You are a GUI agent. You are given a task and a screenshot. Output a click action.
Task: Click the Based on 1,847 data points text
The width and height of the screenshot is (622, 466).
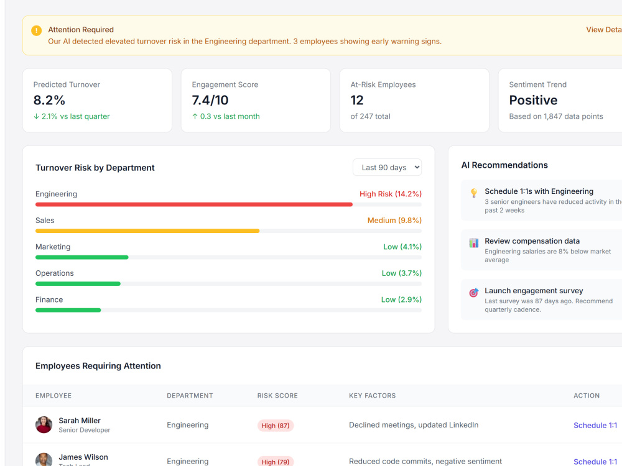pos(555,116)
